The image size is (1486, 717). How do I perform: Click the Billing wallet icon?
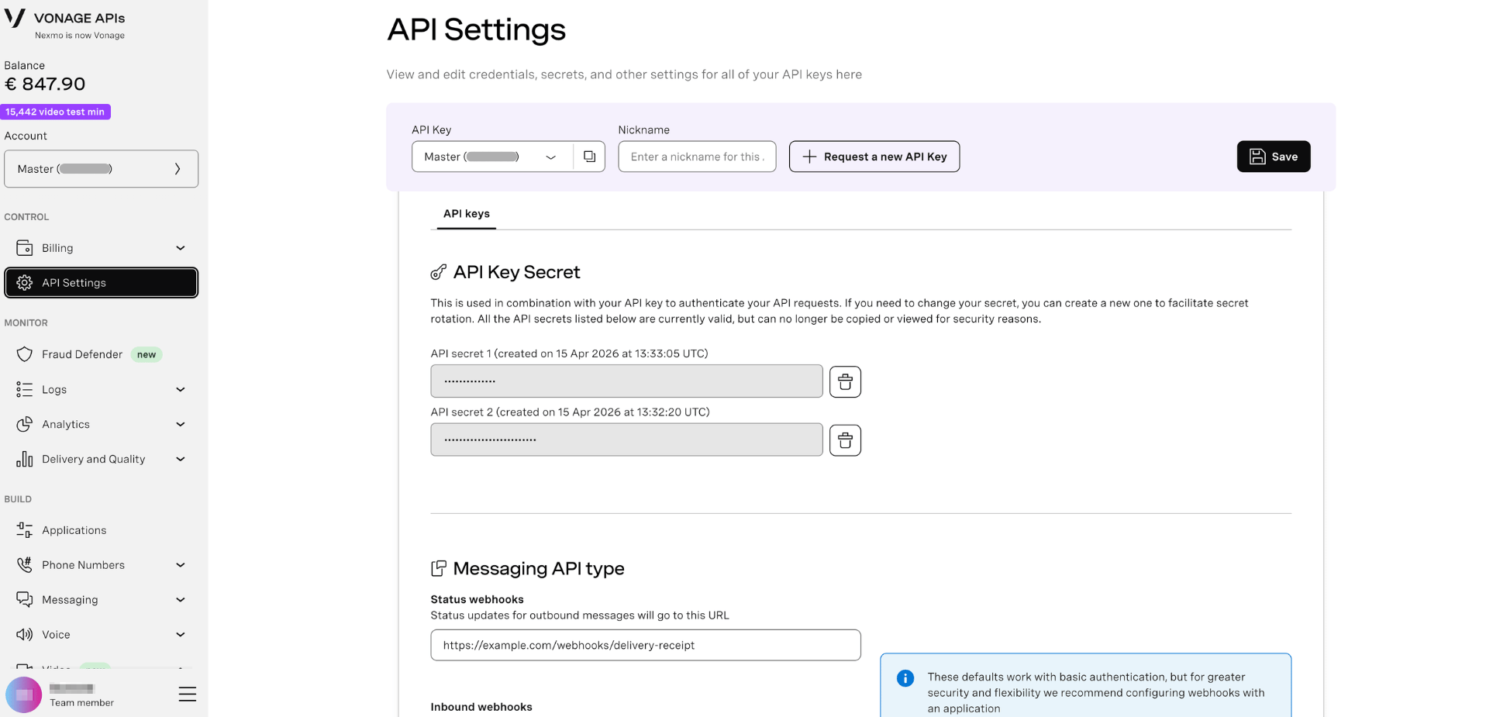click(x=25, y=248)
